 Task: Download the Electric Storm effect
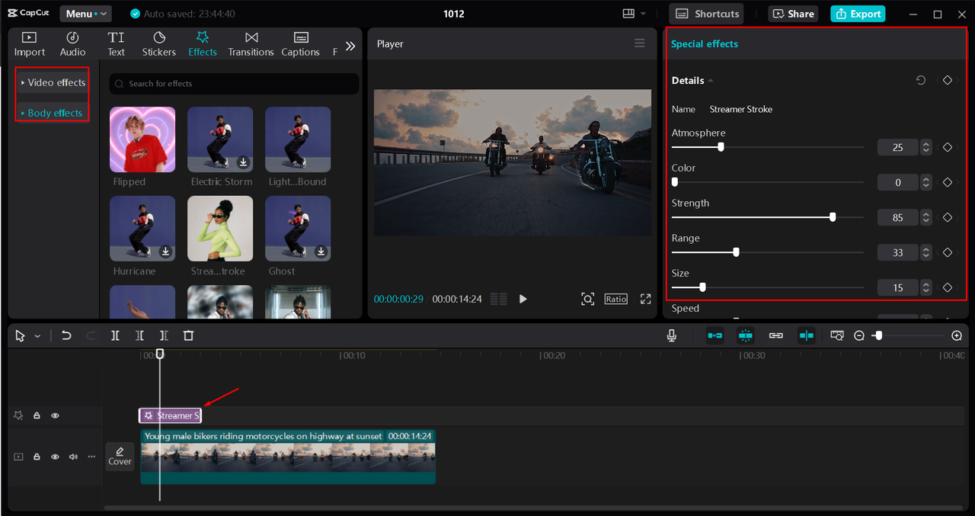pyautogui.click(x=243, y=162)
